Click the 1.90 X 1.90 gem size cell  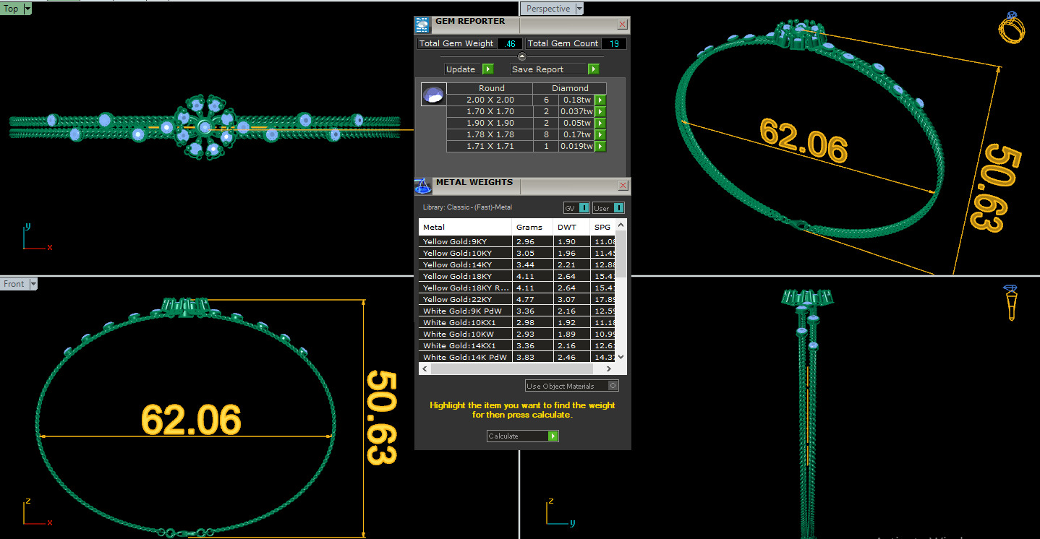click(x=490, y=123)
